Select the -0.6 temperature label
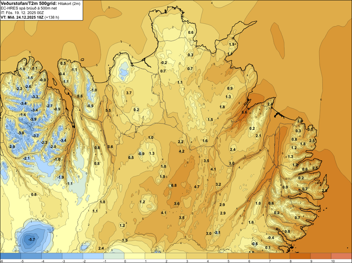Screen dimensions: 352x263 tap(254, 244)
